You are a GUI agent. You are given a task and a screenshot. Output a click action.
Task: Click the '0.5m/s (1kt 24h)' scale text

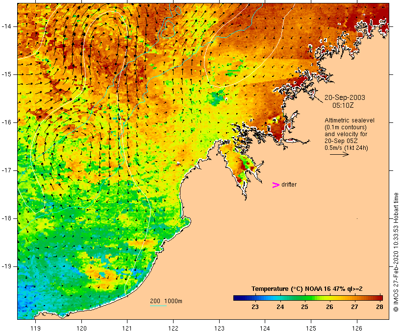347,148
